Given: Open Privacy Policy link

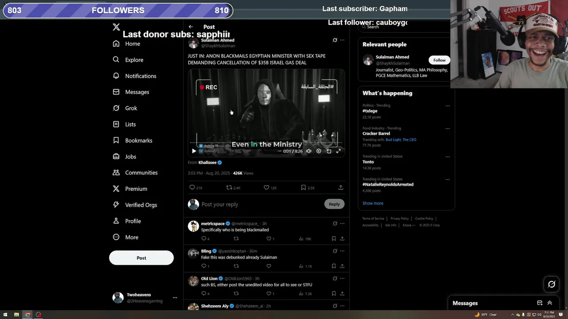Looking at the screenshot, I should (x=399, y=218).
